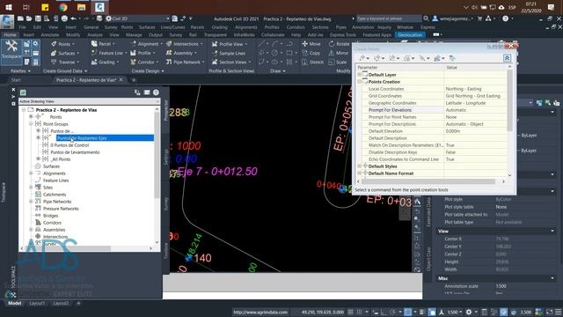Screen dimensions: 563x317
Task: Open the 1:500 annotation scale dropdown
Action: (454, 312)
